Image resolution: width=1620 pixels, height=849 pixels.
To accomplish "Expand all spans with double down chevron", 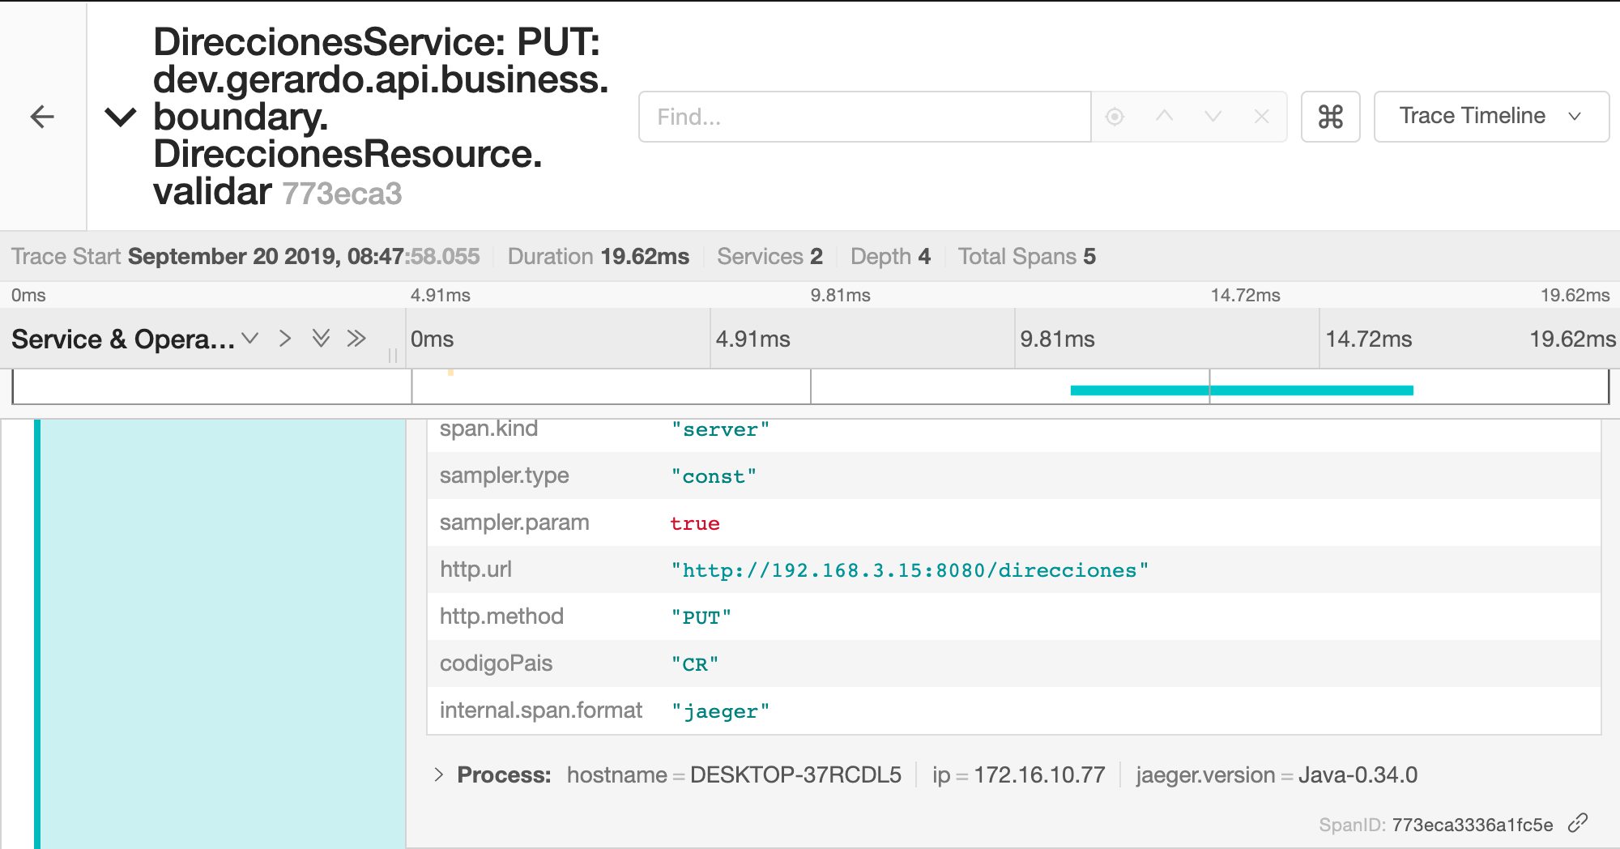I will (321, 339).
